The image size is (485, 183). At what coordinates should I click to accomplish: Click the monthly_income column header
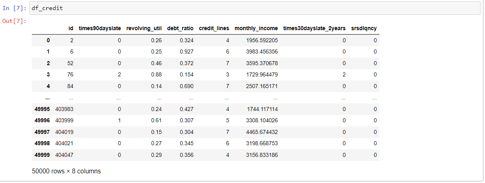pos(256,29)
